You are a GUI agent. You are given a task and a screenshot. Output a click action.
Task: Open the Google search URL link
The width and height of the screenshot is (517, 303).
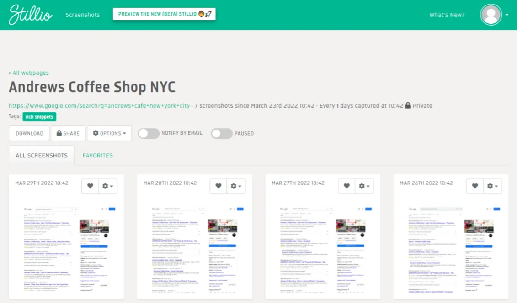[99, 105]
